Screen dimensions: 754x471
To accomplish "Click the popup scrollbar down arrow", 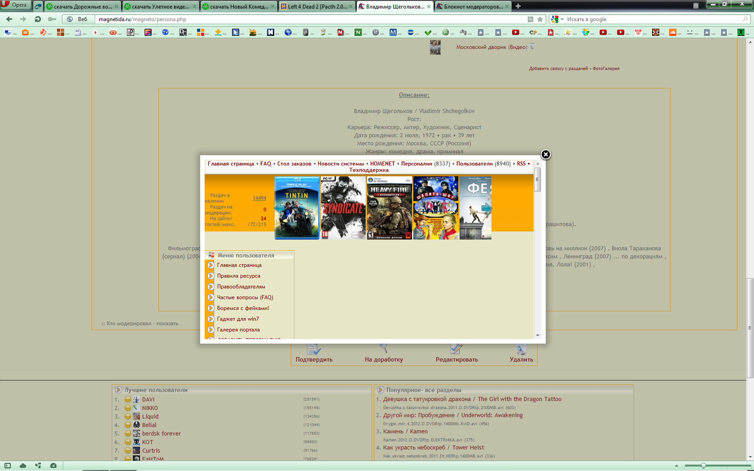I will 537,335.
